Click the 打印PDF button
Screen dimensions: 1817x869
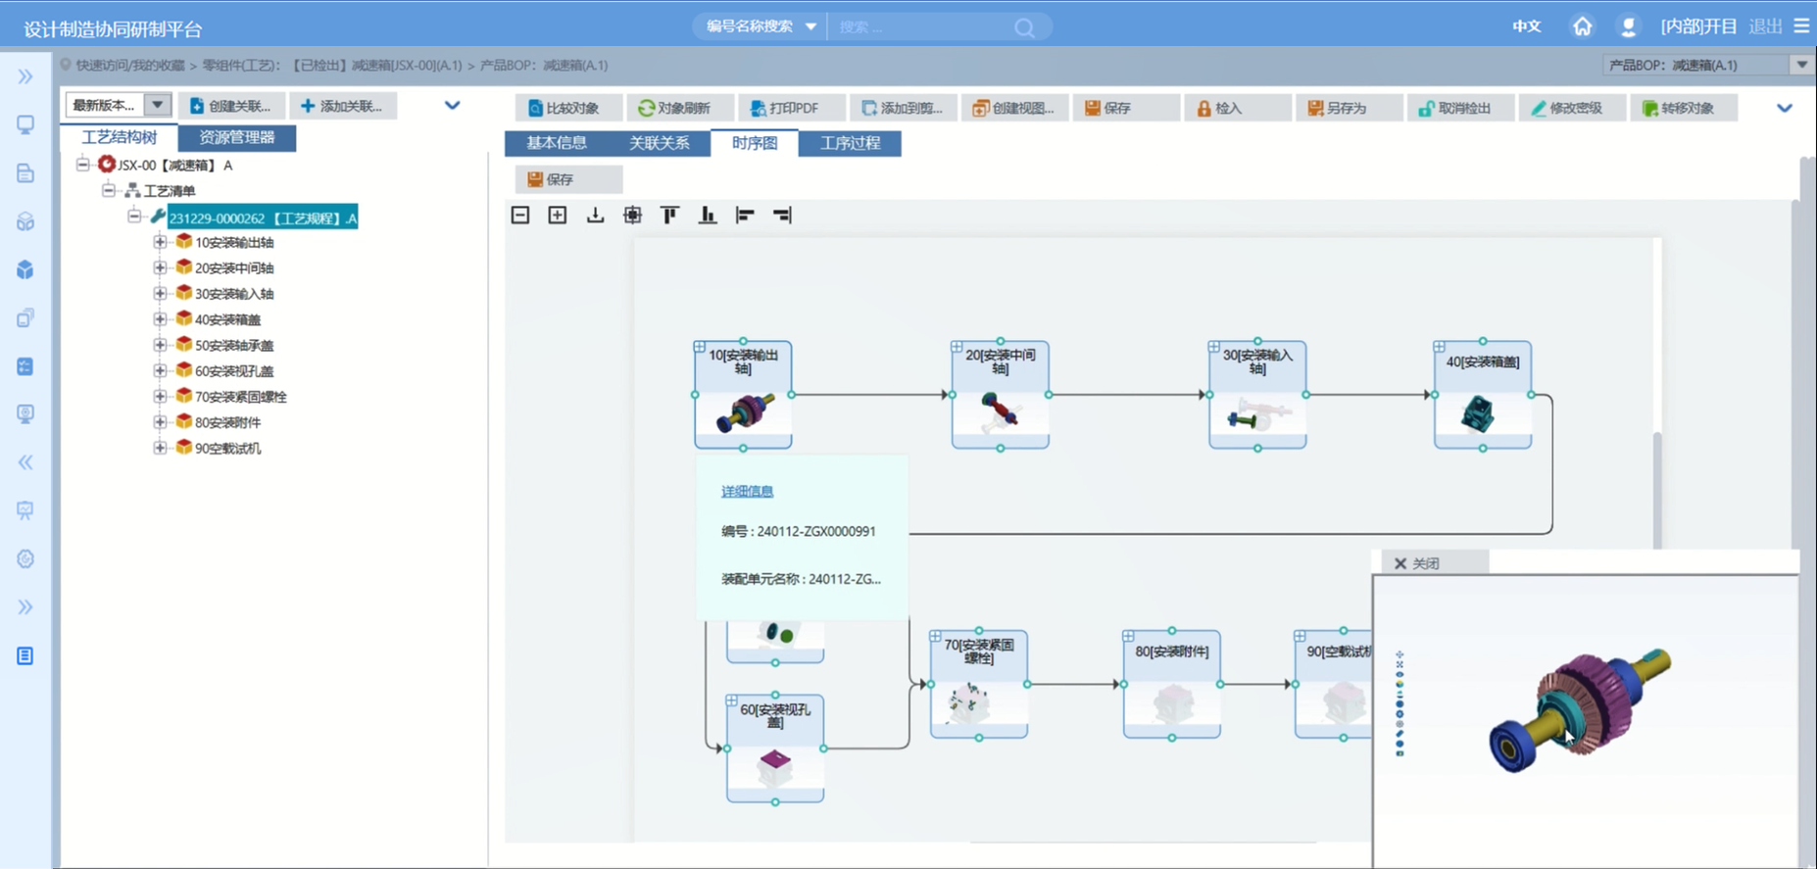coord(784,108)
